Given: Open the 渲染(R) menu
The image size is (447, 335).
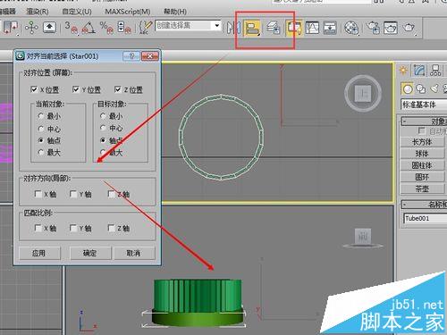Looking at the screenshot, I should (x=38, y=12).
